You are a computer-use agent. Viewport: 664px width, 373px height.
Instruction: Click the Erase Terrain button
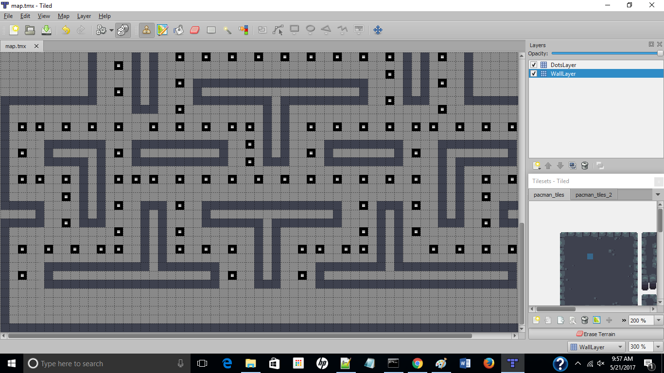595,334
